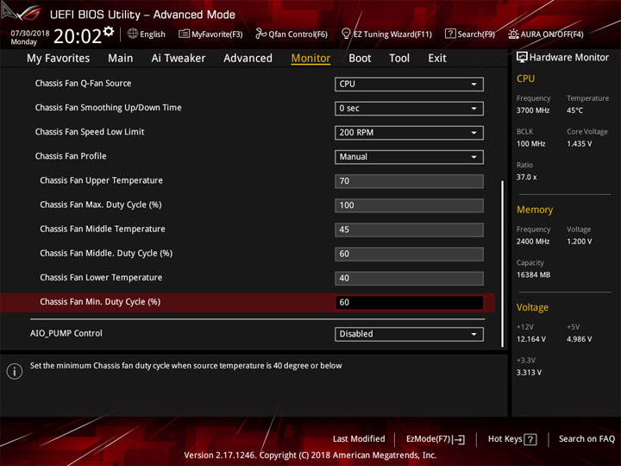Click Chassis Fan Lower Temperature field
Screen dimensions: 621x466
click(409, 278)
